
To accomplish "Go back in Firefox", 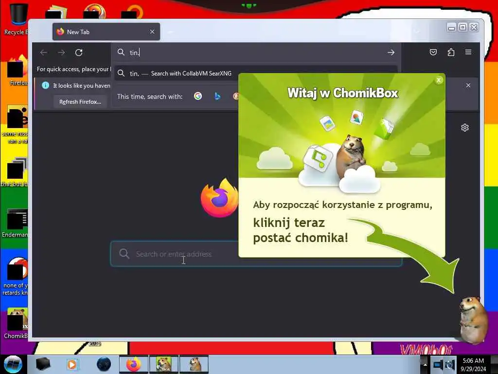I will coord(44,53).
